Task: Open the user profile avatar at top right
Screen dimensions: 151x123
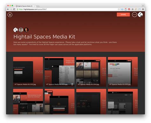Action: tap(140, 15)
